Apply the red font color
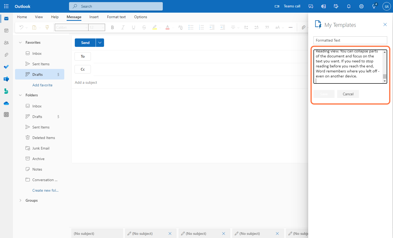The image size is (393, 238). click(x=167, y=27)
